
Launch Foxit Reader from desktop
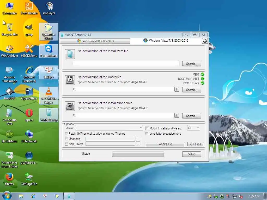click(x=29, y=8)
